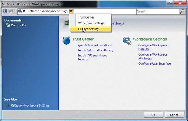The image size is (188, 121).
Task: Click the Demo.rd3x file icon
Action: (8, 25)
